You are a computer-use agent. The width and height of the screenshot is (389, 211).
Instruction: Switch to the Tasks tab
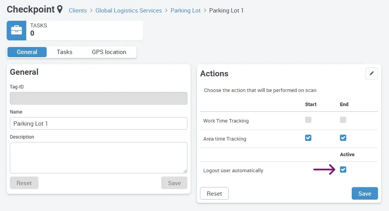point(64,52)
